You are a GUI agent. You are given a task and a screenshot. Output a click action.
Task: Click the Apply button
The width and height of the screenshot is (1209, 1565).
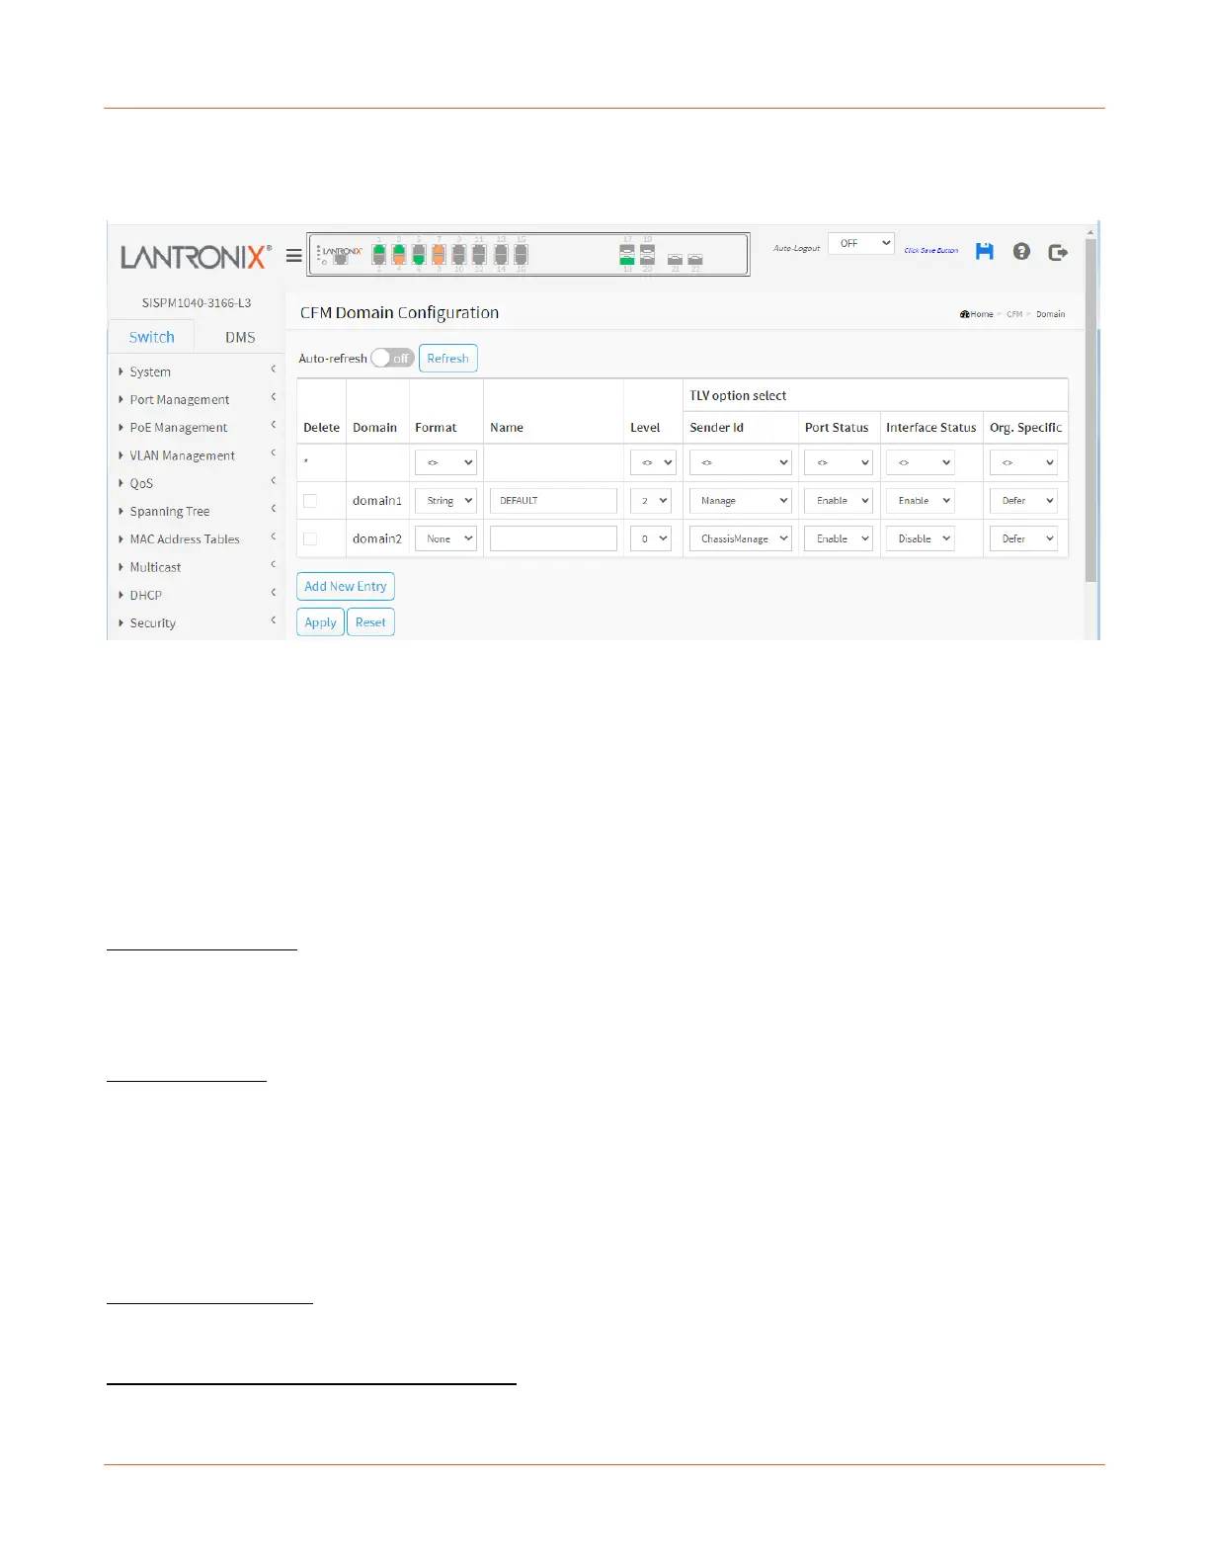pos(320,622)
